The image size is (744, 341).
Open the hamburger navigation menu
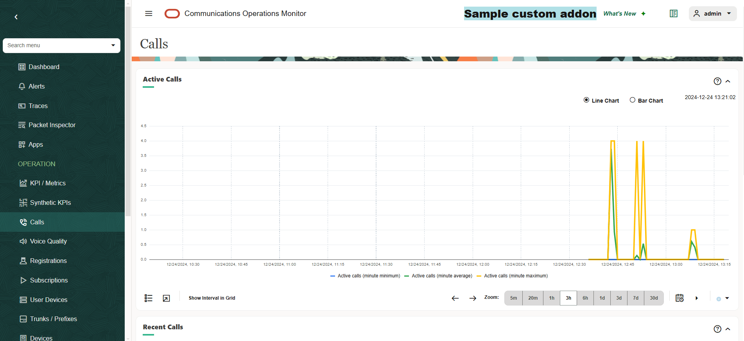tap(149, 14)
